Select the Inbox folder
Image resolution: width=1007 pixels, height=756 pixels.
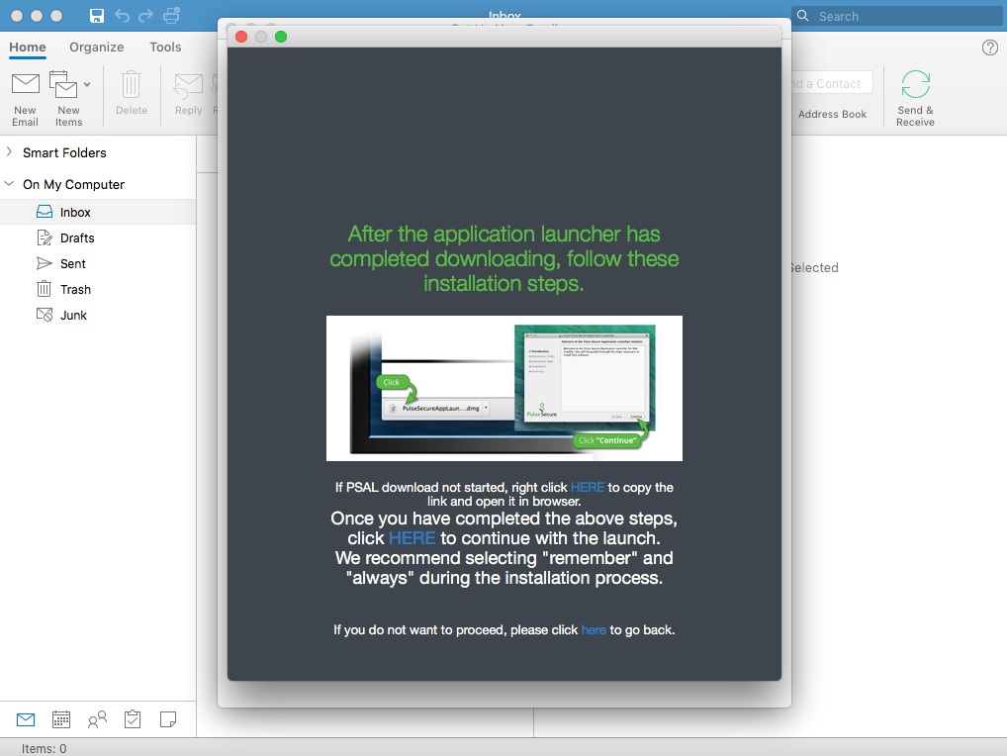(98, 212)
